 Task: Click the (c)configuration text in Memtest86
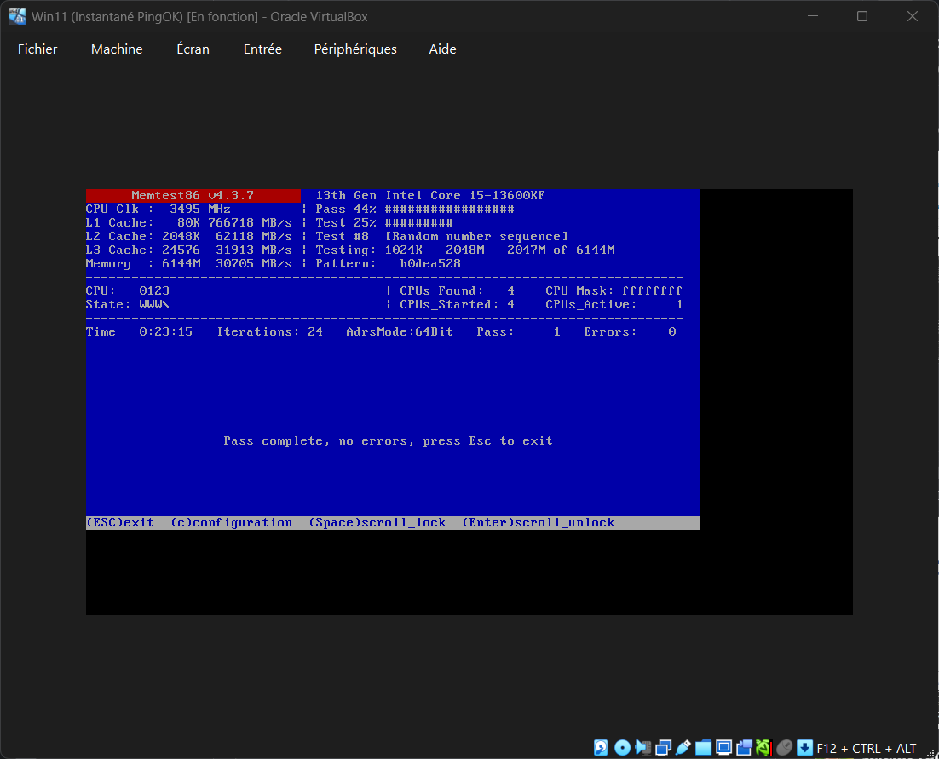pos(231,522)
